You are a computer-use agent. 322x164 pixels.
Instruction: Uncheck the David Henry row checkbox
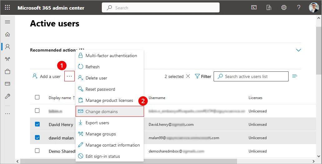point(37,124)
